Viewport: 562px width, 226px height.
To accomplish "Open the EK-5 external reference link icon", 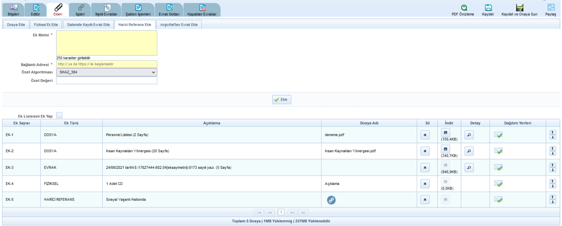I will 331,200.
